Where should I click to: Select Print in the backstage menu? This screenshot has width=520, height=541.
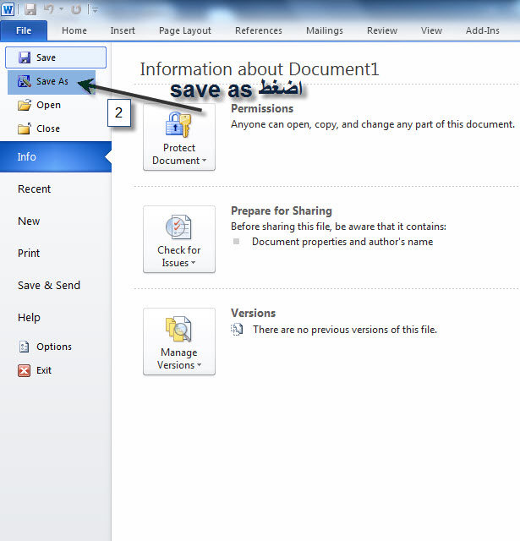coord(29,254)
